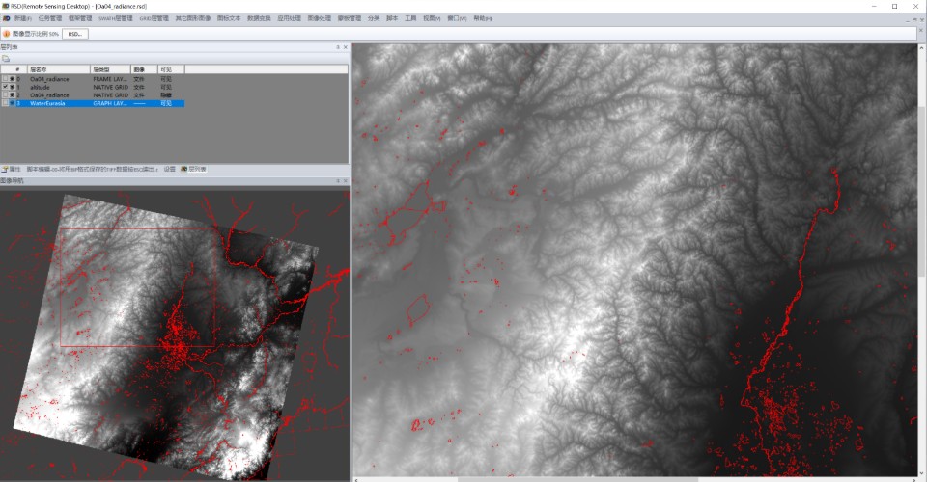927x482 pixels.
Task: Click the 属性 tab icon
Action: coord(5,169)
